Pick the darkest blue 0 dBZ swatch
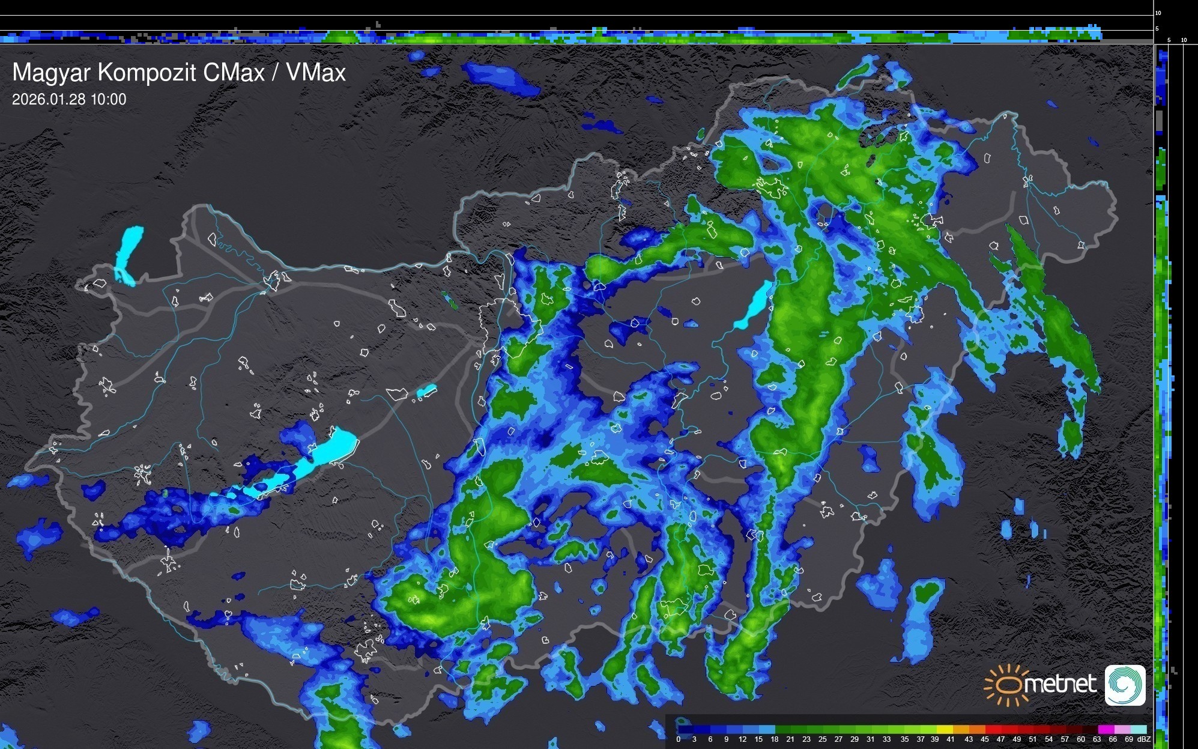 (x=686, y=729)
